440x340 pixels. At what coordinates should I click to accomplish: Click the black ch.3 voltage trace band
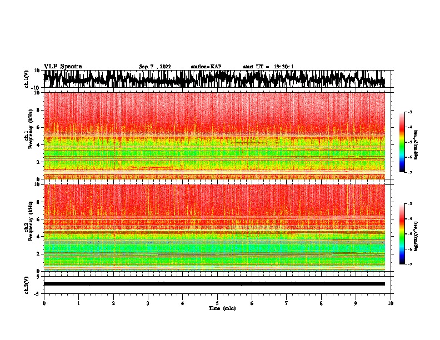(214, 284)
